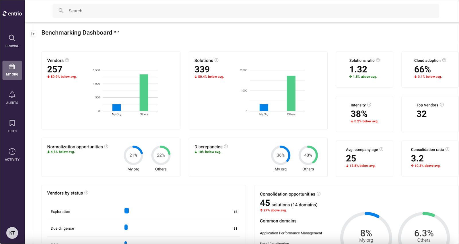Screen dimensions: 459x244
Task: Click the blue My Org bar in Solutions chart
Action: (x=264, y=107)
